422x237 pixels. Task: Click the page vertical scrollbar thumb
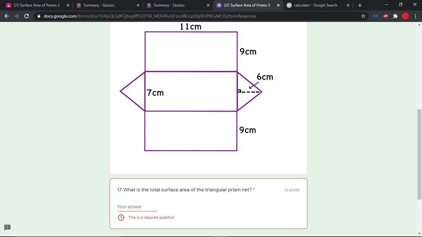coord(419,154)
